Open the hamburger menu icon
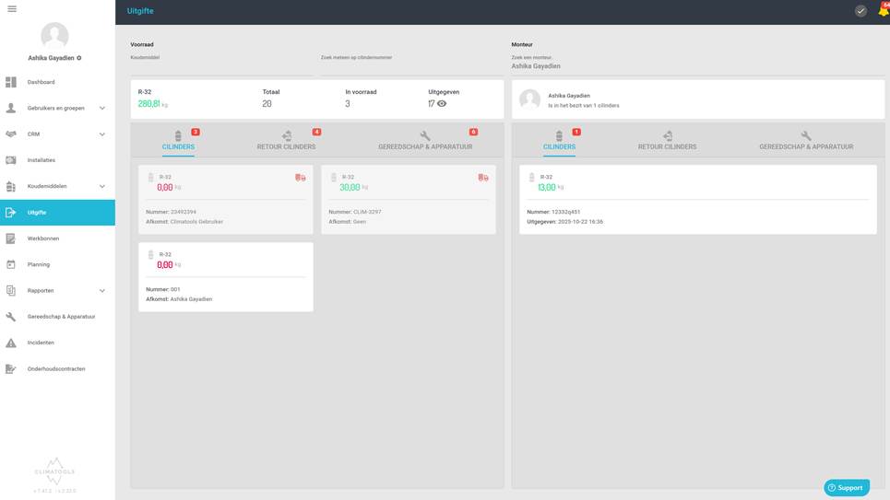This screenshot has height=500, width=890. click(x=12, y=9)
